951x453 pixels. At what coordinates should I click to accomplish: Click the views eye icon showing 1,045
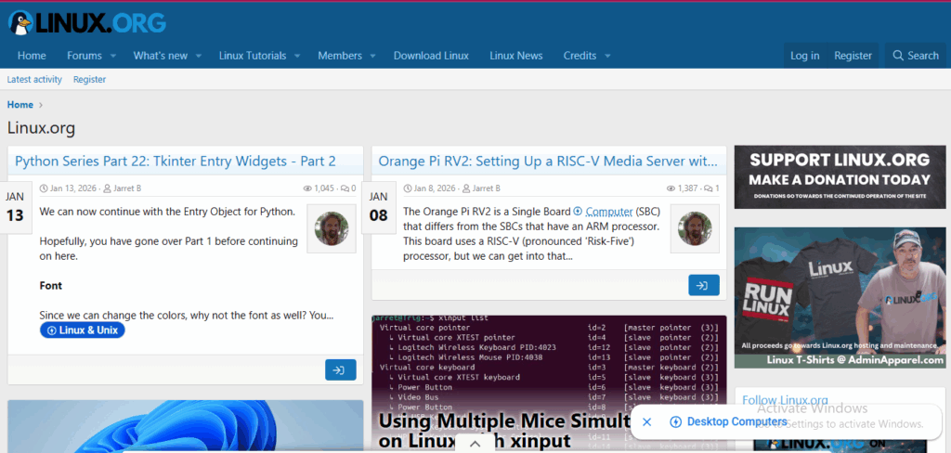pos(306,188)
